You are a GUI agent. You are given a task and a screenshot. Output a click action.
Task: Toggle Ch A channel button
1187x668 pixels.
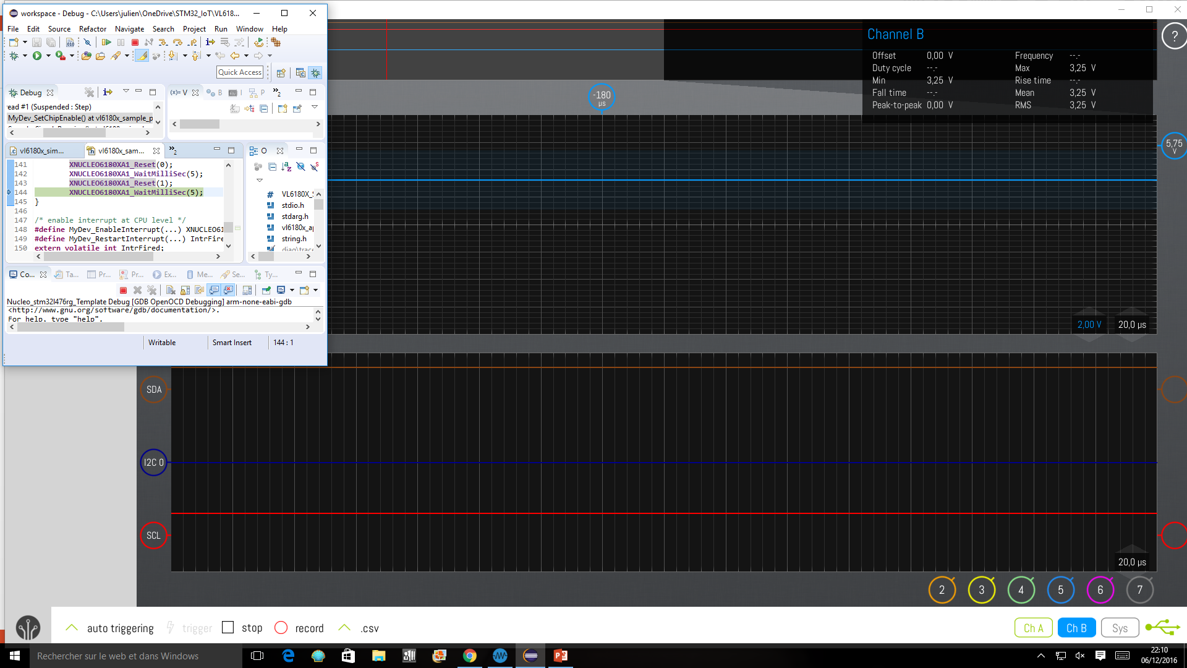click(x=1033, y=628)
